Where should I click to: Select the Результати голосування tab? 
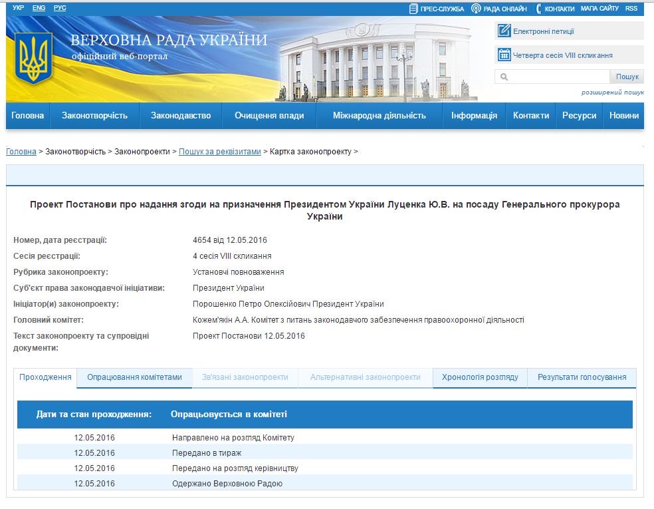(582, 377)
